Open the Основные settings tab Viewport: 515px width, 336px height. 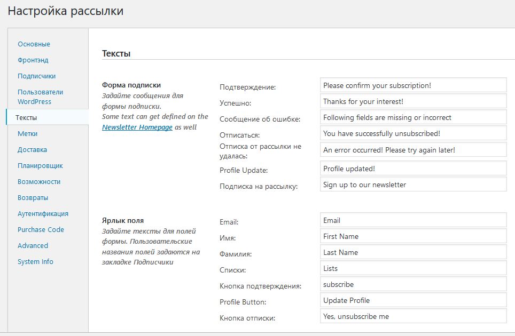[34, 44]
